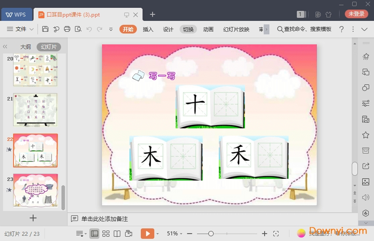
Task: Click the Redo arrow
Action: (x=99, y=29)
